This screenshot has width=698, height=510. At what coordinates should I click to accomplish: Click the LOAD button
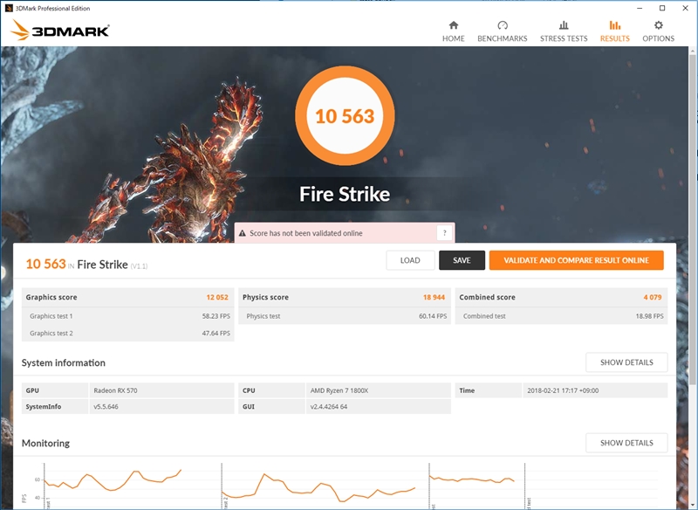[x=410, y=260]
